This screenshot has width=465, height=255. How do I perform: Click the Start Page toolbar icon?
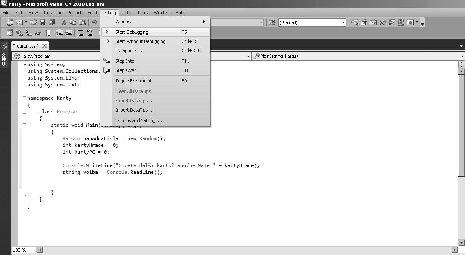point(392,23)
